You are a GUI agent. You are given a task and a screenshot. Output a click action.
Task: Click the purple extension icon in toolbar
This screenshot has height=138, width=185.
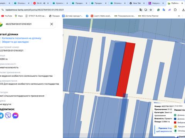click(x=170, y=10)
